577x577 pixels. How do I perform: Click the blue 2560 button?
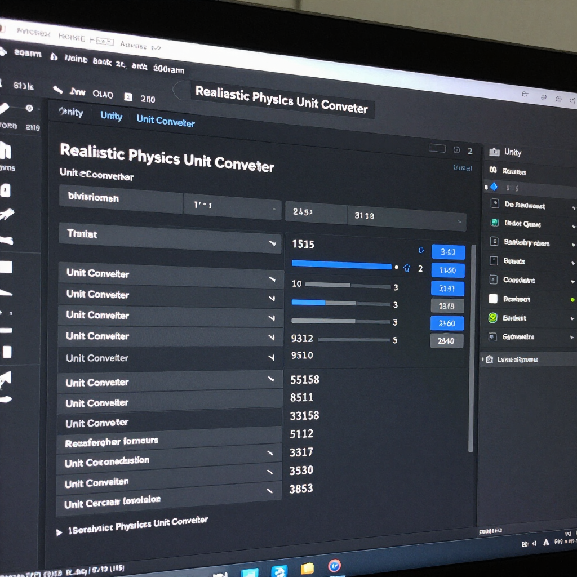(x=447, y=323)
